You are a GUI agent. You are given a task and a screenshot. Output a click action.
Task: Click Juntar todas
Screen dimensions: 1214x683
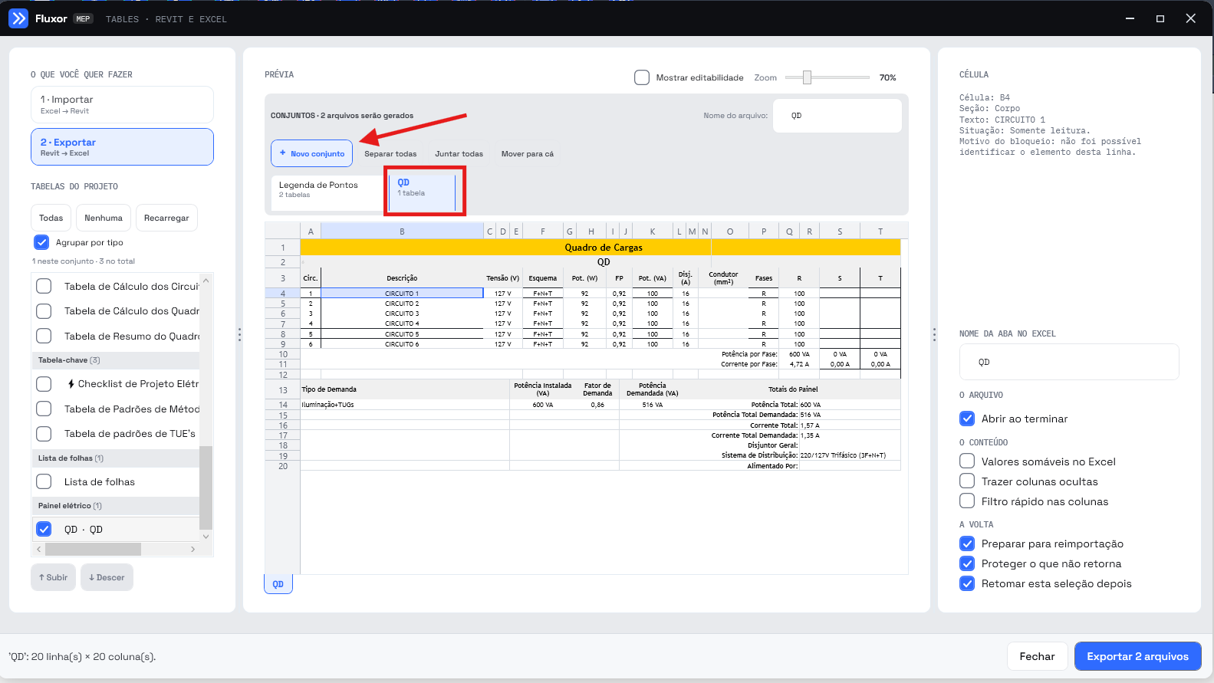tap(459, 154)
